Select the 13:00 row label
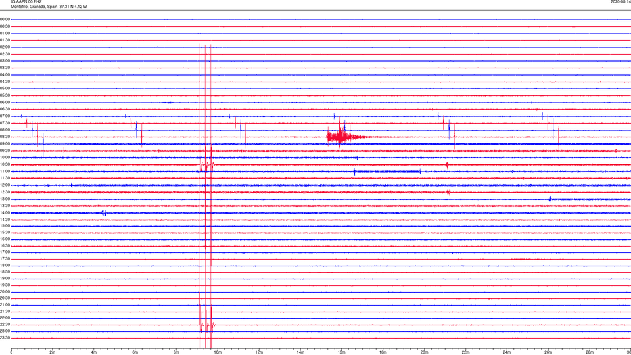 click(x=5, y=199)
